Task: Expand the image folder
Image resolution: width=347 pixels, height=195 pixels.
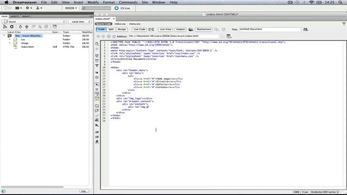Action: coord(10,43)
